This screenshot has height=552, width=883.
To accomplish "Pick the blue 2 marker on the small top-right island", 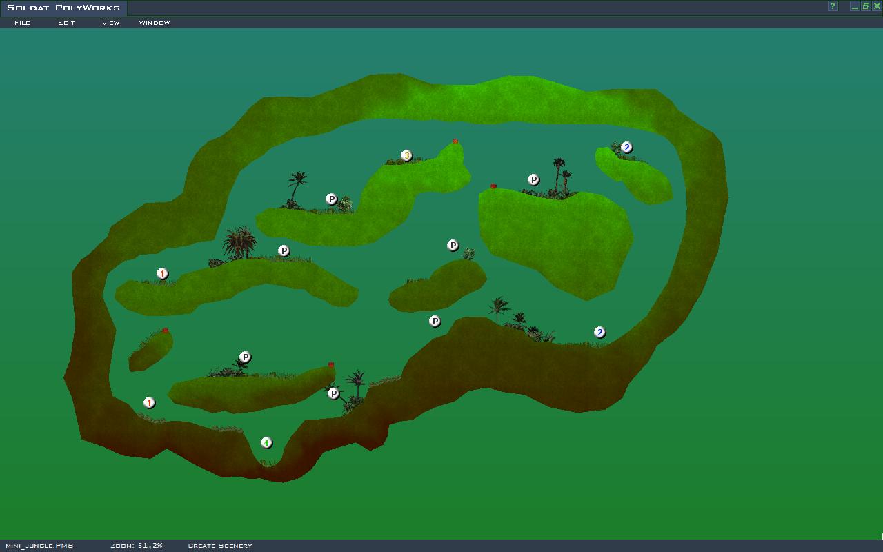I will tap(626, 147).
